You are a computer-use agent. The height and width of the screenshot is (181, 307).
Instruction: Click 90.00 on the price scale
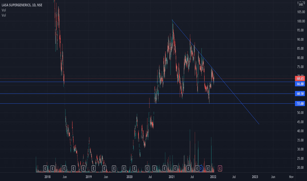click(300, 39)
